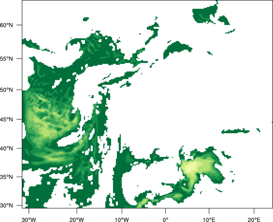Click the 55°N latitude label
The image size is (273, 222).
6,59
